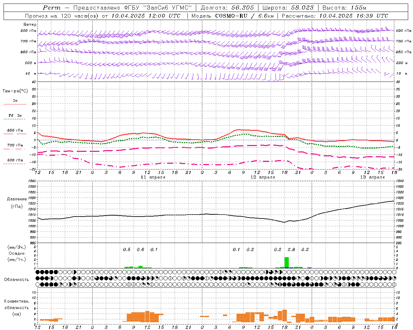Click the '13 апреля' date label
The width and height of the screenshot is (413, 330).
coord(372,177)
